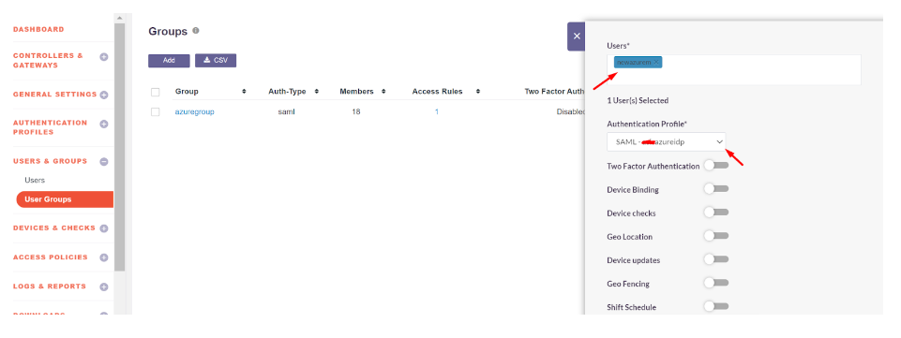Expand Access Policies plus icon
Image resolution: width=901 pixels, height=338 pixels.
tap(104, 257)
